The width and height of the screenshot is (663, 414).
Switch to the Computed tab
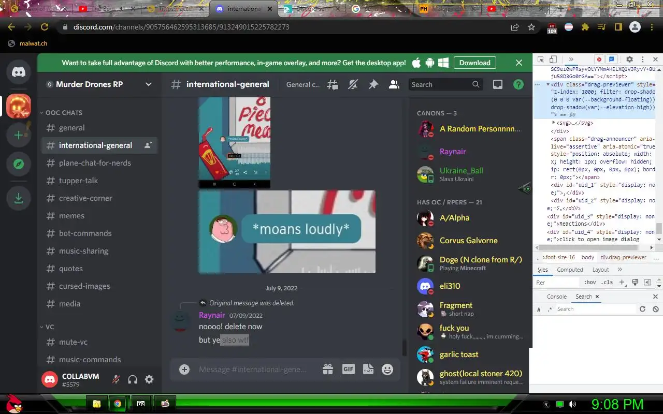[570, 270]
